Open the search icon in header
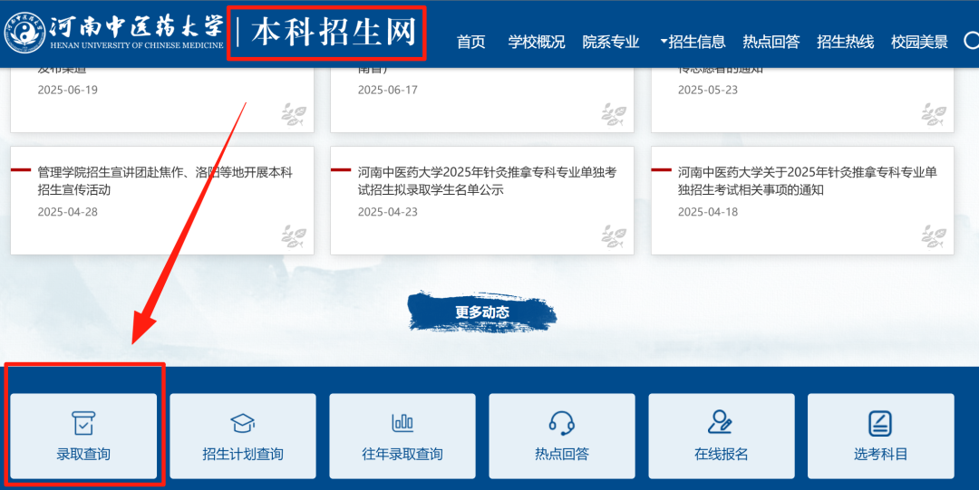 (x=972, y=41)
